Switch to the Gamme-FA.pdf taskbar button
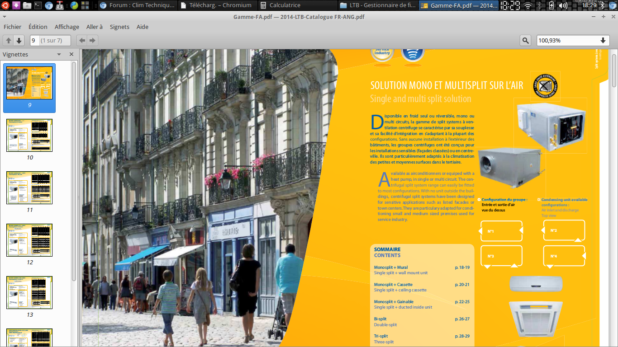This screenshot has width=618, height=347. [458, 5]
